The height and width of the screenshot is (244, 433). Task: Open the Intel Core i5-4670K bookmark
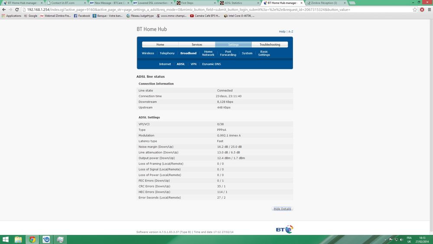[x=239, y=16]
